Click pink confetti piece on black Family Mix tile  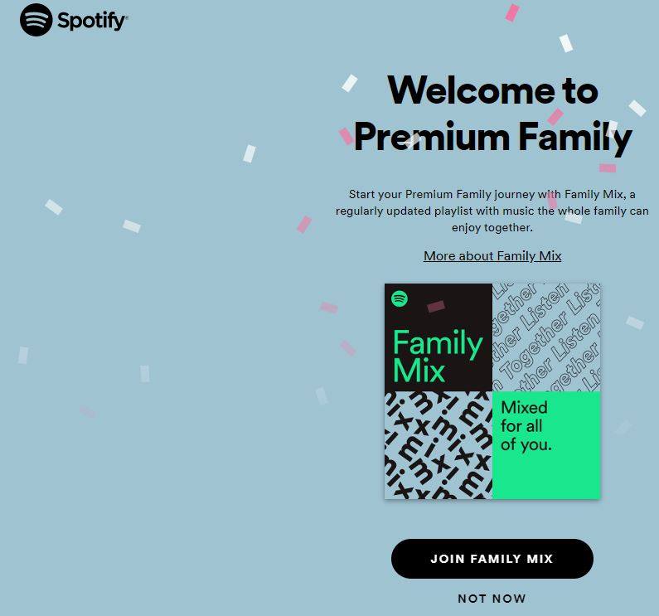point(436,306)
